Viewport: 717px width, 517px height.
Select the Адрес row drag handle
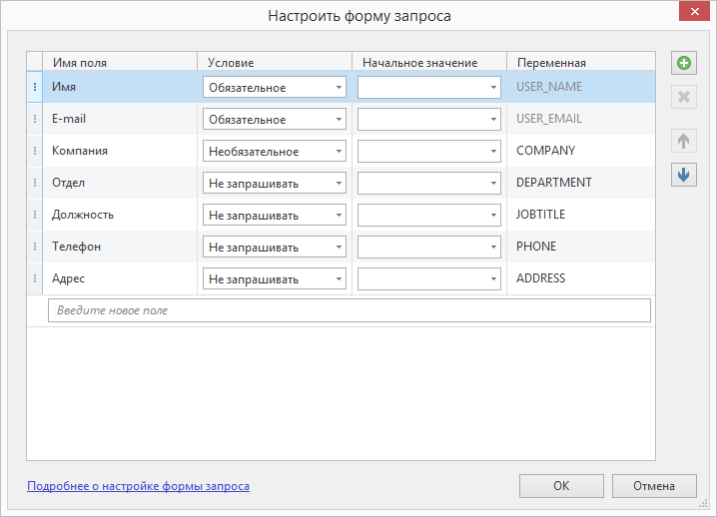tap(35, 278)
